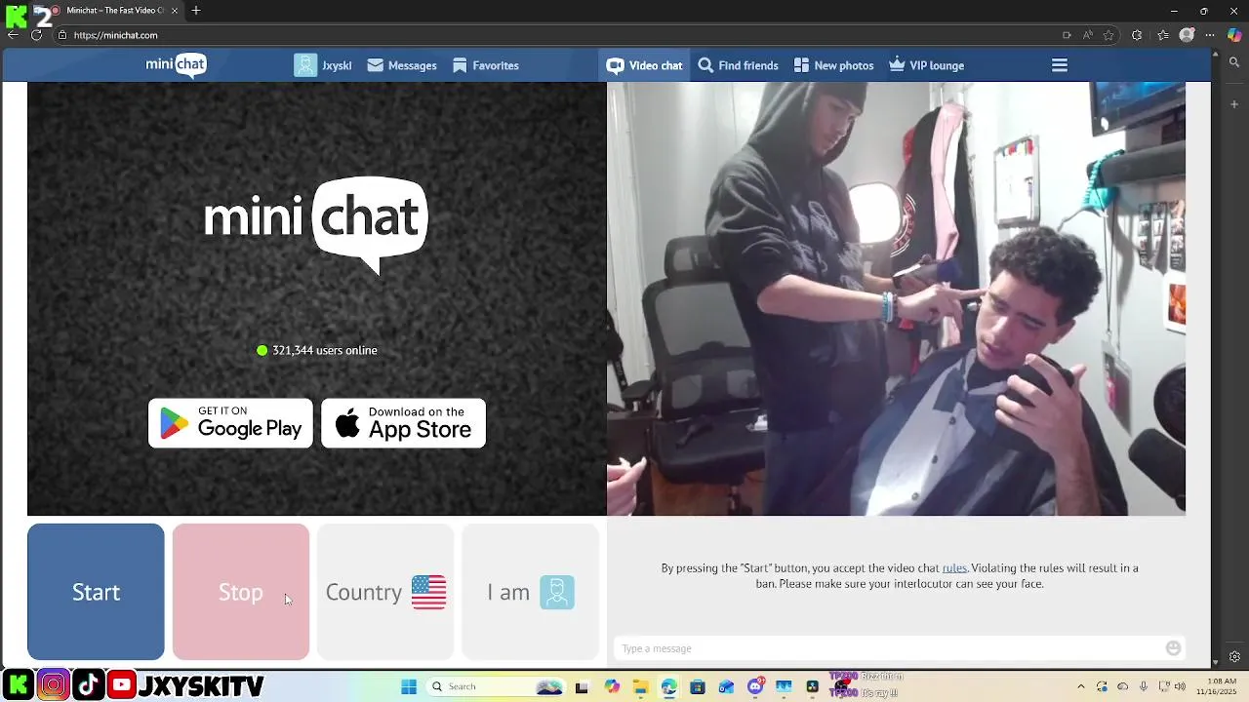The image size is (1249, 702).
Task: Open the video chat rules link
Action: [954, 567]
